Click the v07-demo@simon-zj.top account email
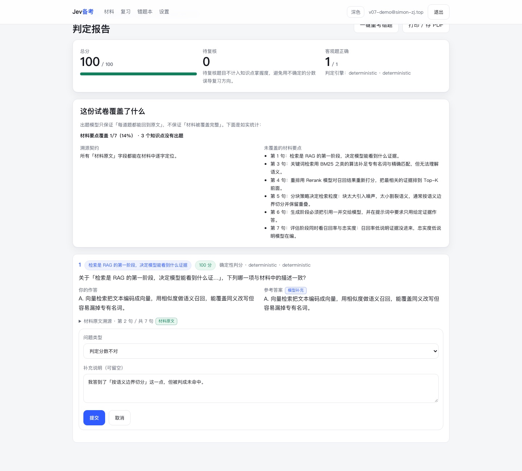This screenshot has width=522, height=471. pos(396,12)
